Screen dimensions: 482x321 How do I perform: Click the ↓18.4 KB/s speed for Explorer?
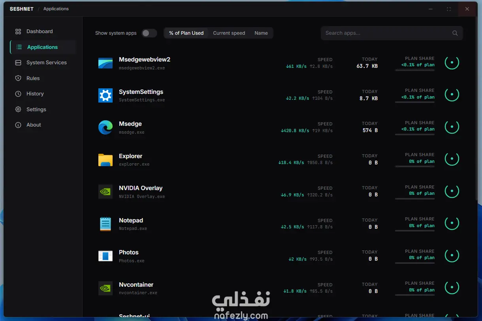click(x=291, y=163)
